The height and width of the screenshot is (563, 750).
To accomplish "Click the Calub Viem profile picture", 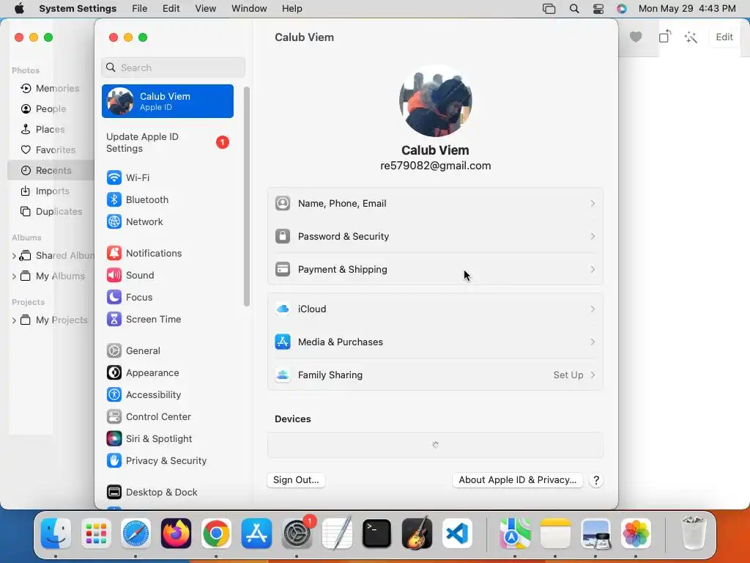I will pos(435,101).
